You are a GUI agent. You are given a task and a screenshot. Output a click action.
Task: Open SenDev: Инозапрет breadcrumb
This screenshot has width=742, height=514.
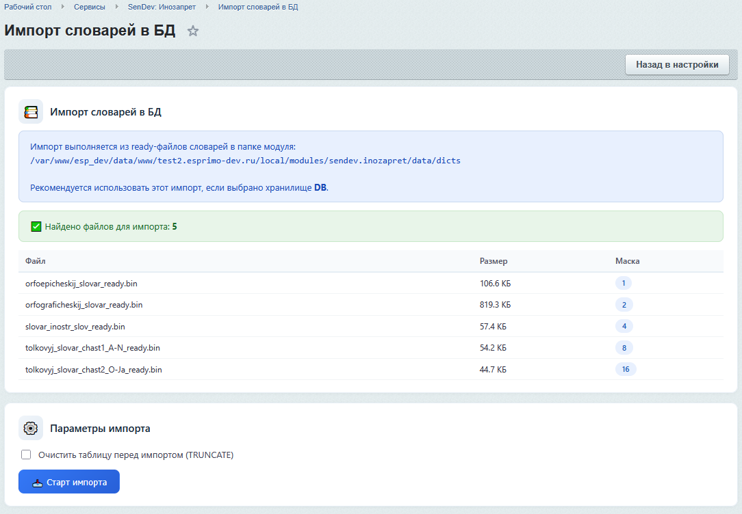(x=162, y=7)
